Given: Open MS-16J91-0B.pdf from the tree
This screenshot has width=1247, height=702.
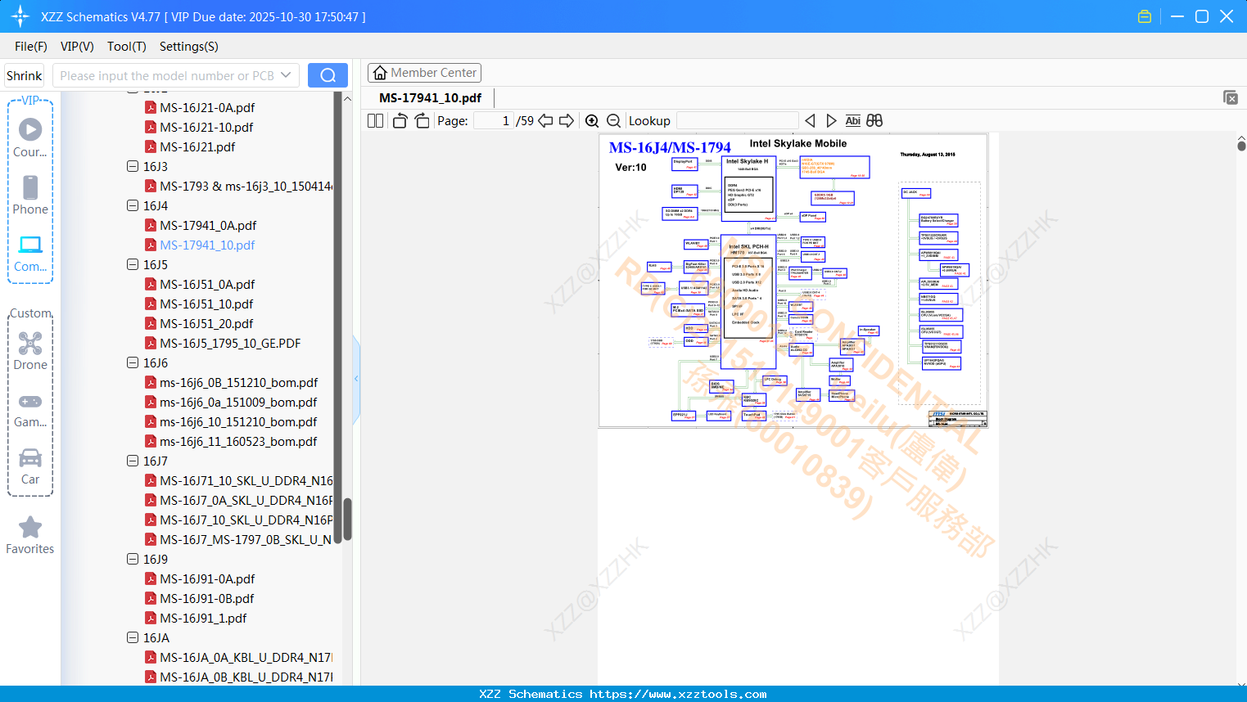Looking at the screenshot, I should [x=207, y=598].
